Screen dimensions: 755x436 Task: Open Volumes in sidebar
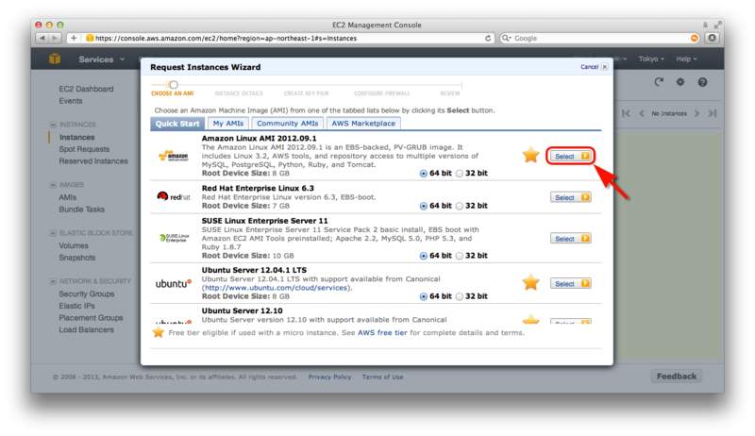[74, 246]
